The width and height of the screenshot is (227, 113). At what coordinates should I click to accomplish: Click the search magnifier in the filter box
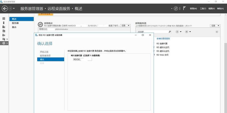tap(170, 32)
